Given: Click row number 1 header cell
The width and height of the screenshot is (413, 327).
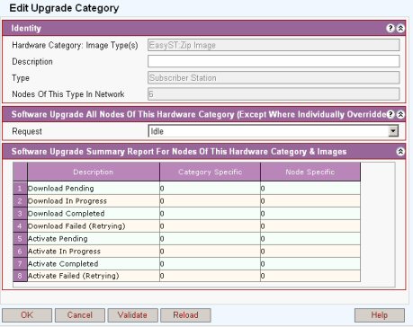Looking at the screenshot, I should point(20,189).
